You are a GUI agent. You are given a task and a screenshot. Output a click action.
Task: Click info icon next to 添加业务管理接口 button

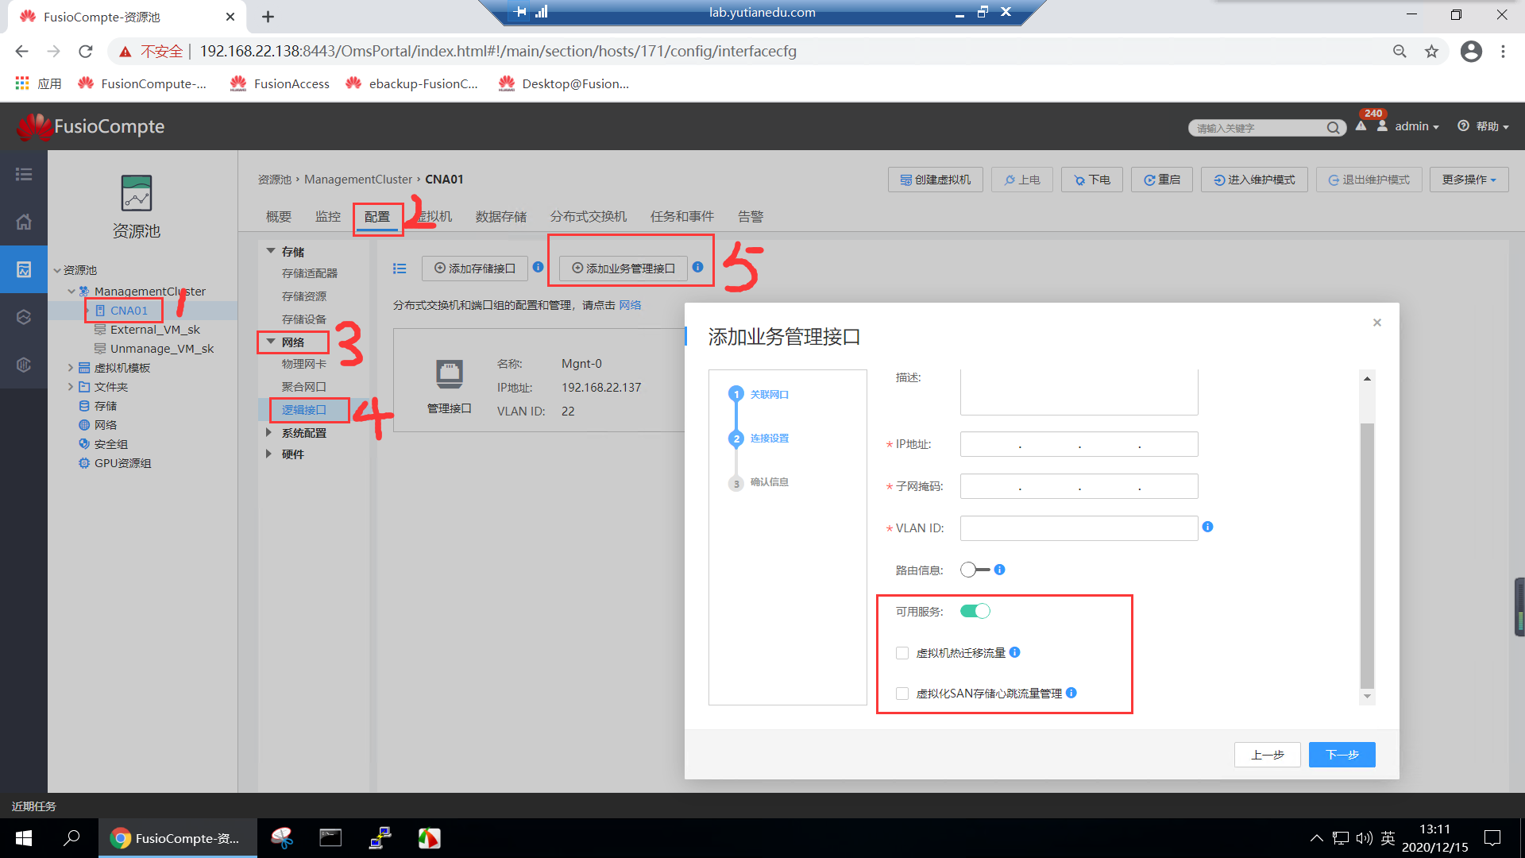[697, 268]
